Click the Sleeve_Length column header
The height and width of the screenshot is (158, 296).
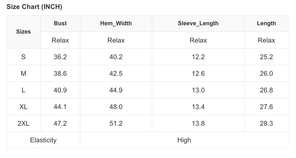[x=198, y=23]
